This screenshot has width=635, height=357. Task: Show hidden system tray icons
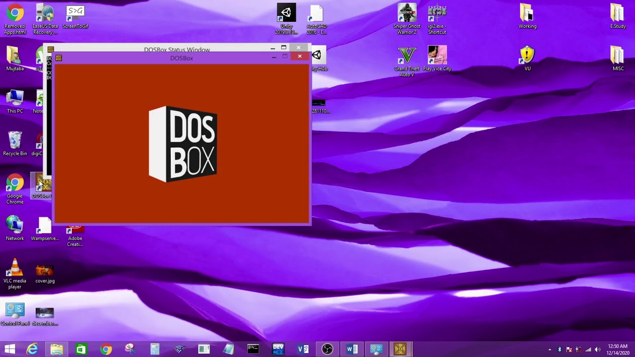point(550,350)
